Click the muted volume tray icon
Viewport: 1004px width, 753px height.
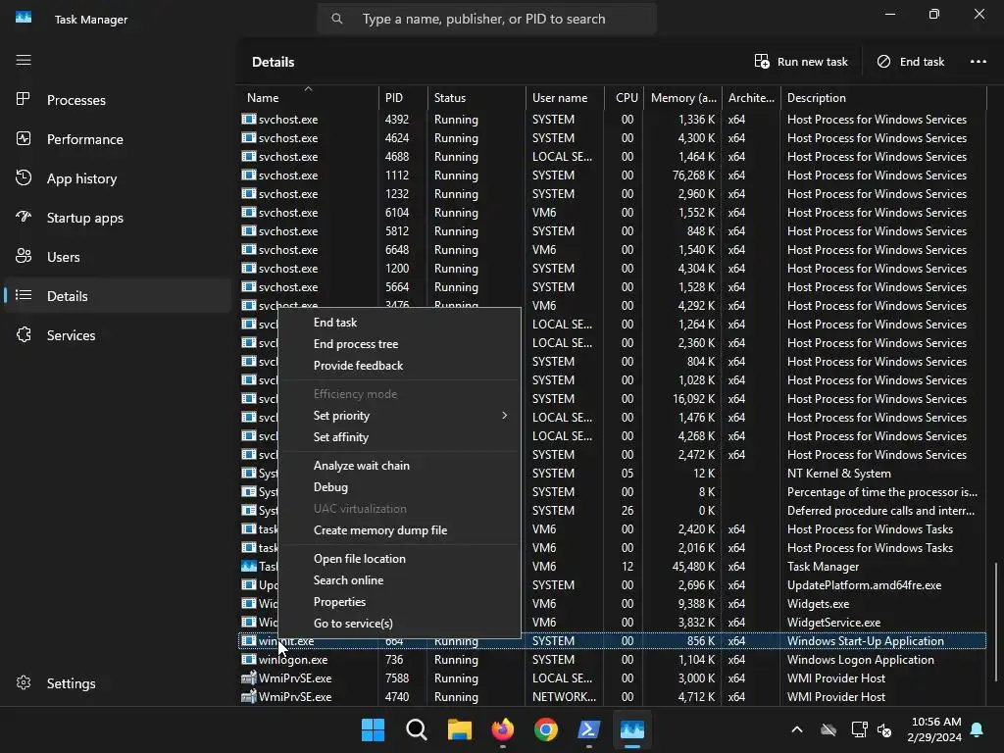pyautogui.click(x=884, y=729)
